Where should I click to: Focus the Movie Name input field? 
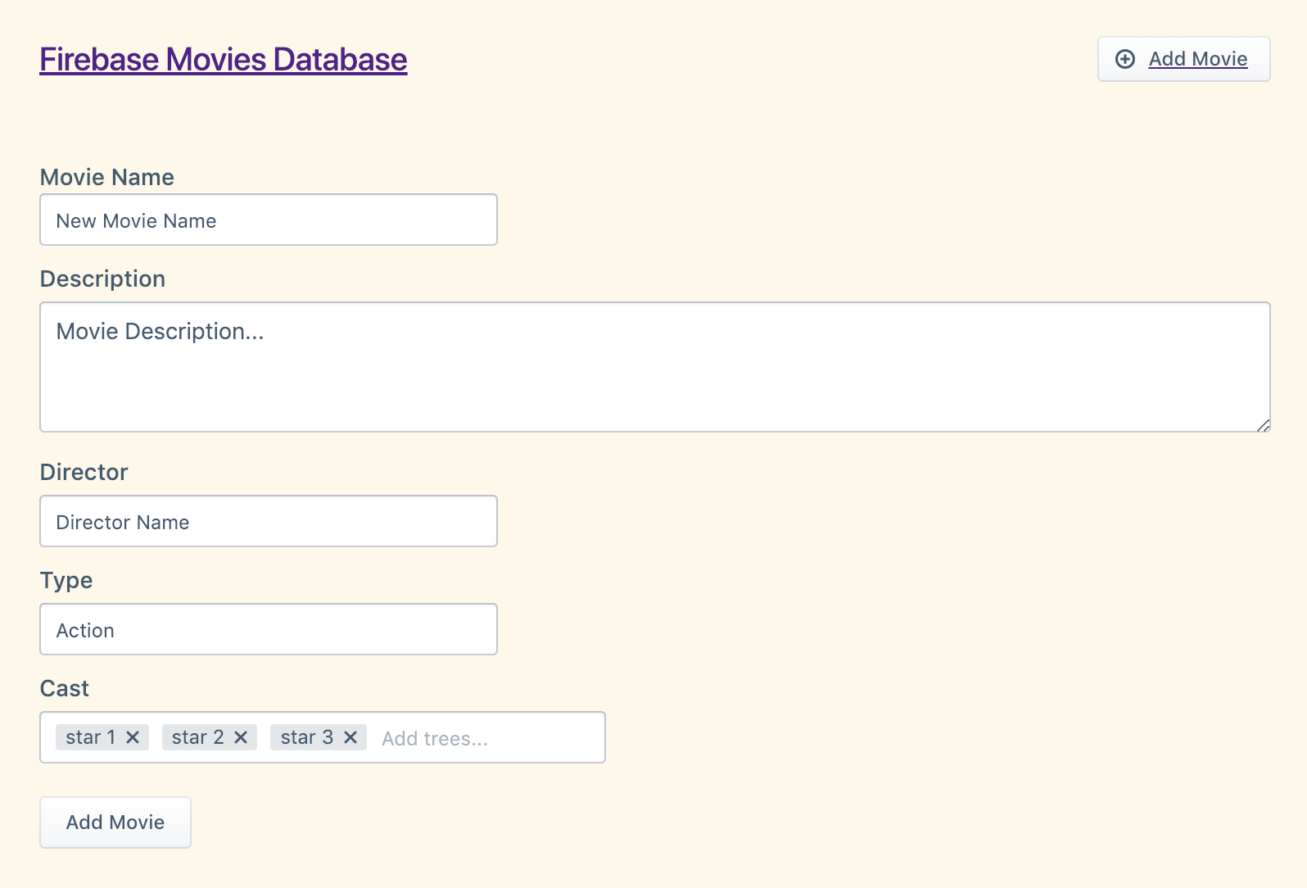[269, 220]
